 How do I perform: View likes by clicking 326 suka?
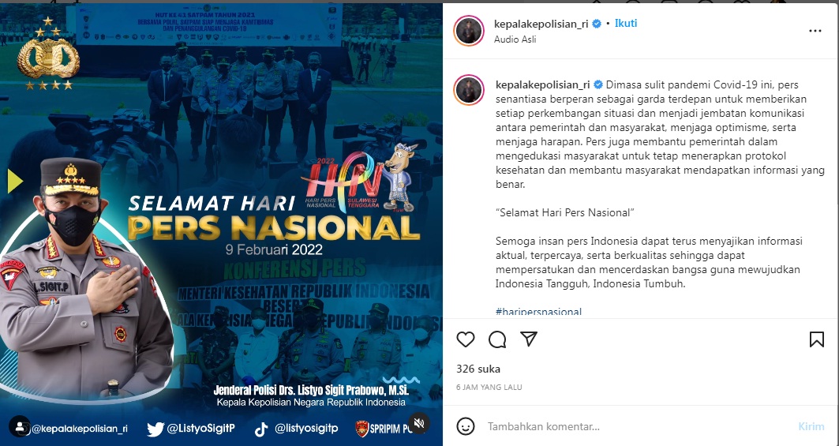[478, 369]
